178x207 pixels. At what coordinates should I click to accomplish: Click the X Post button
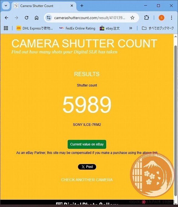tap(87, 167)
